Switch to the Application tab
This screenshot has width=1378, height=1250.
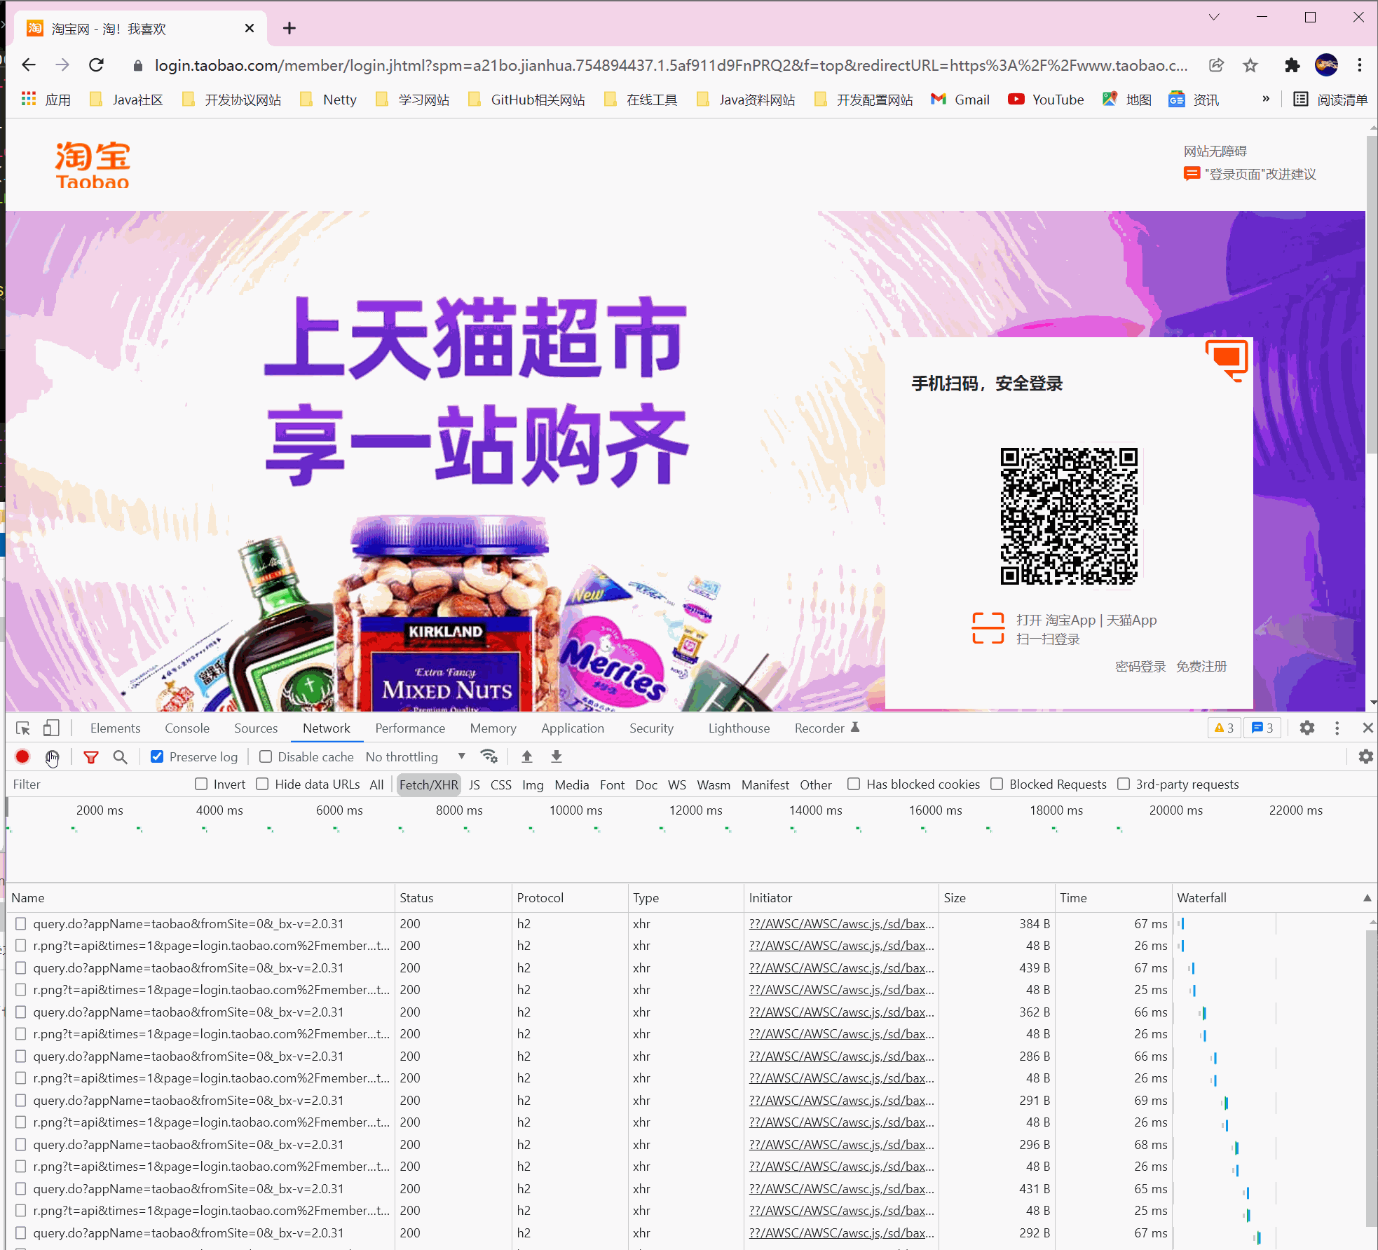click(x=573, y=728)
